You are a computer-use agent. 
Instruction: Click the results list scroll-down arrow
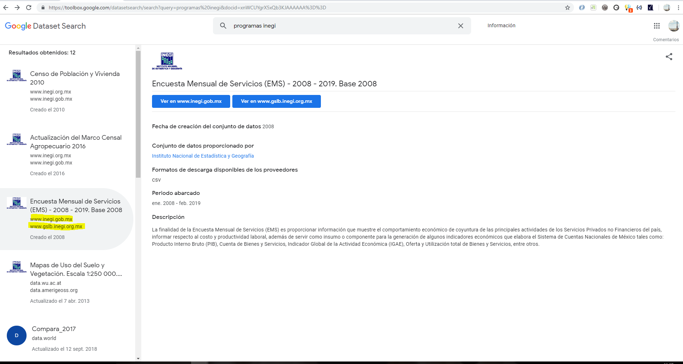tap(138, 358)
